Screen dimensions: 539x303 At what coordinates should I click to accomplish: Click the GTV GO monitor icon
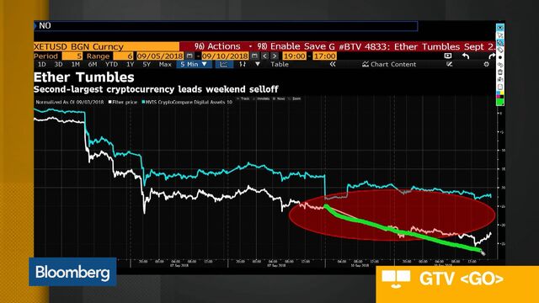(396, 279)
